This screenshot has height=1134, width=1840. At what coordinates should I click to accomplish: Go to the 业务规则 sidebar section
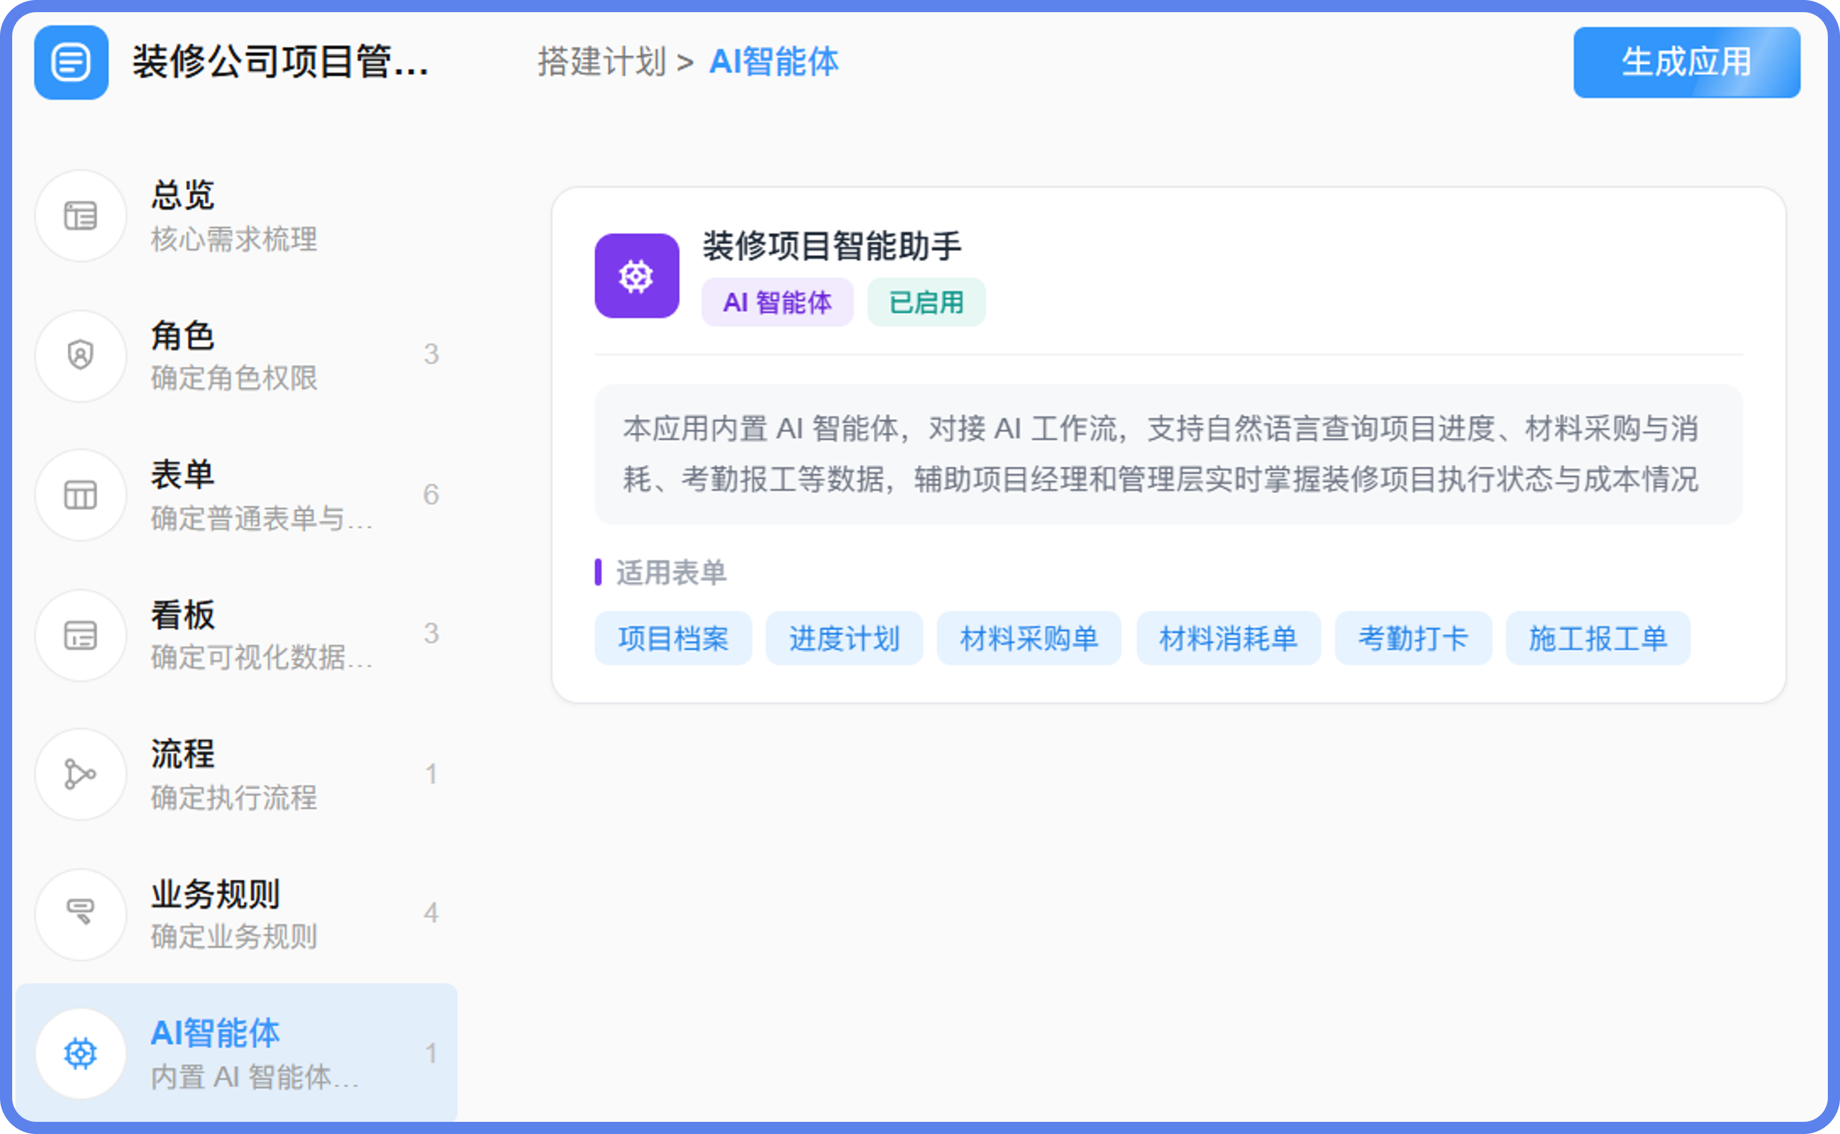click(x=237, y=913)
